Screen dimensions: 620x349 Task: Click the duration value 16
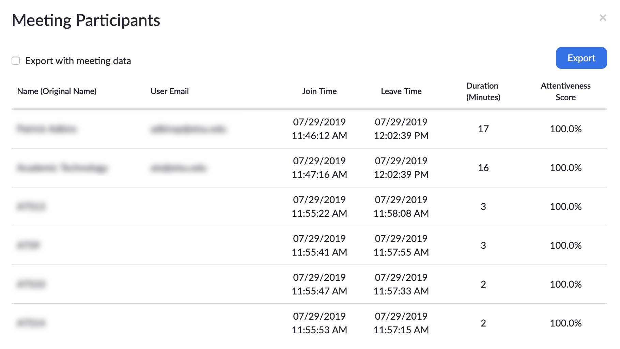[483, 168]
